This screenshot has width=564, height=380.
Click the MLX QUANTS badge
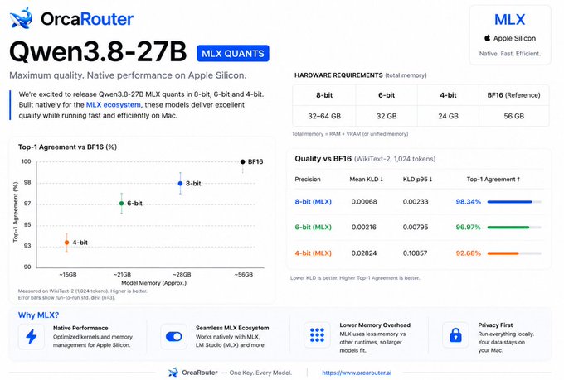[233, 54]
